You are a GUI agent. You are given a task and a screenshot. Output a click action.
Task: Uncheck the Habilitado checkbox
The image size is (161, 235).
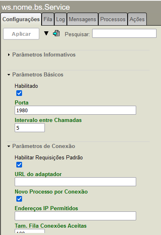point(19,93)
